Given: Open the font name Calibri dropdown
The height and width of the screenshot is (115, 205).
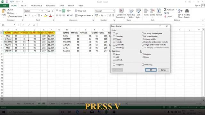Looking at the screenshot, I should (x=40, y=11).
